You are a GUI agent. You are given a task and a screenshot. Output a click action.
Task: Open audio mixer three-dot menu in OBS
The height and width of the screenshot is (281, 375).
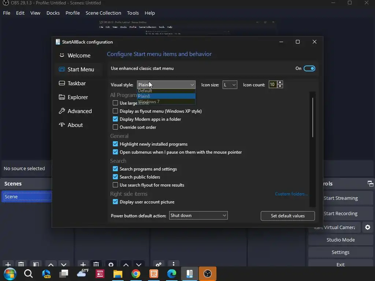pos(173,264)
